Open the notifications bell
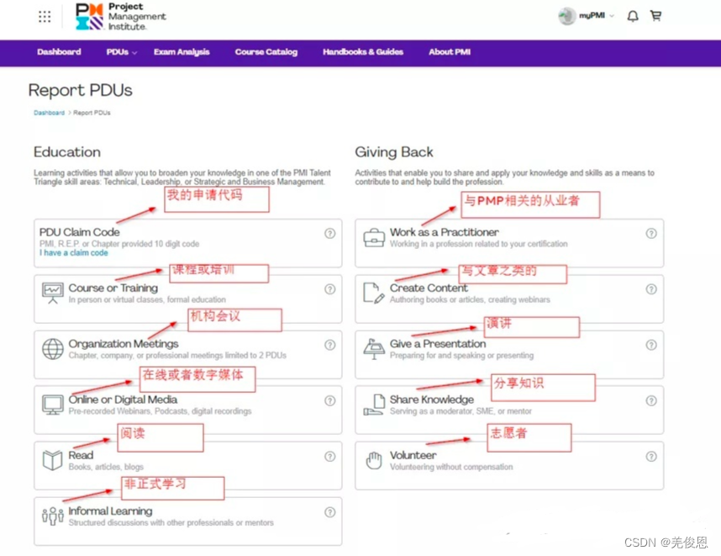The image size is (721, 556). (633, 16)
